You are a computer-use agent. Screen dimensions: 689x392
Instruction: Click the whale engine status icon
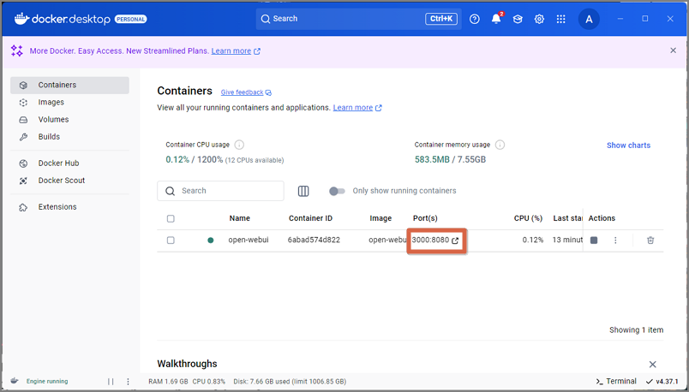click(15, 381)
